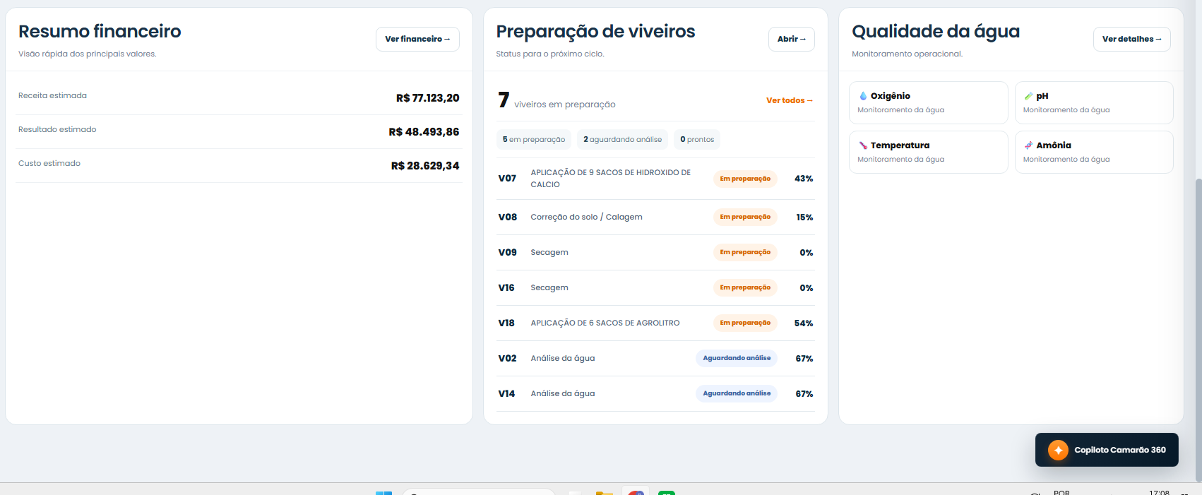The height and width of the screenshot is (495, 1202).
Task: Click the 'Em preparação' badge on V09
Action: [745, 252]
